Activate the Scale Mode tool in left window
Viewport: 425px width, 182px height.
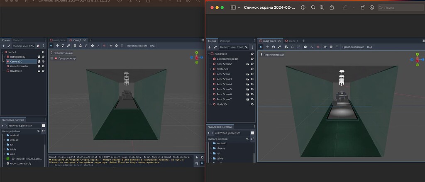(68, 46)
